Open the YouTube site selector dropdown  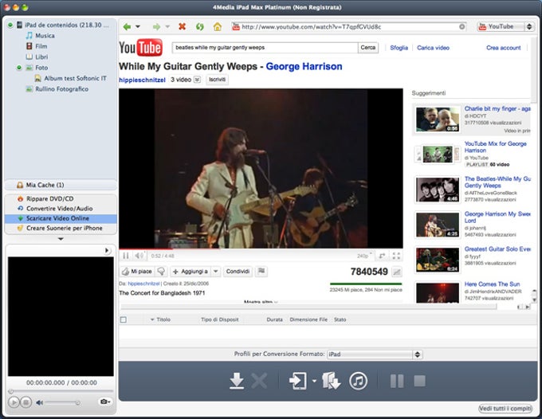point(505,26)
